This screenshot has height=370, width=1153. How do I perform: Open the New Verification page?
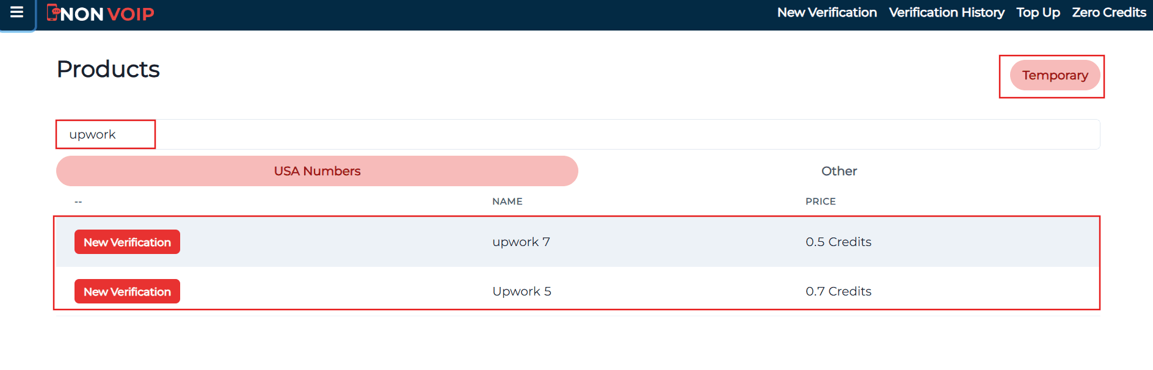(x=826, y=12)
